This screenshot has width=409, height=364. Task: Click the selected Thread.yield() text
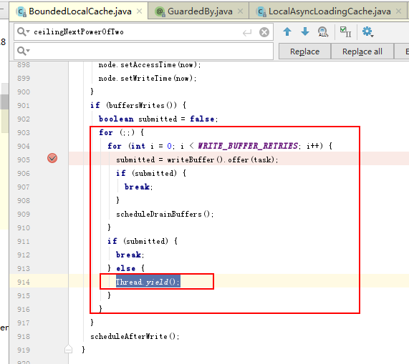[148, 282]
